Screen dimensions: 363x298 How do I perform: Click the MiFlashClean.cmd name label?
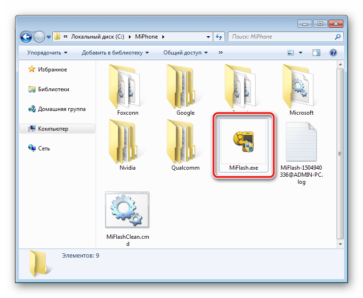click(128, 240)
